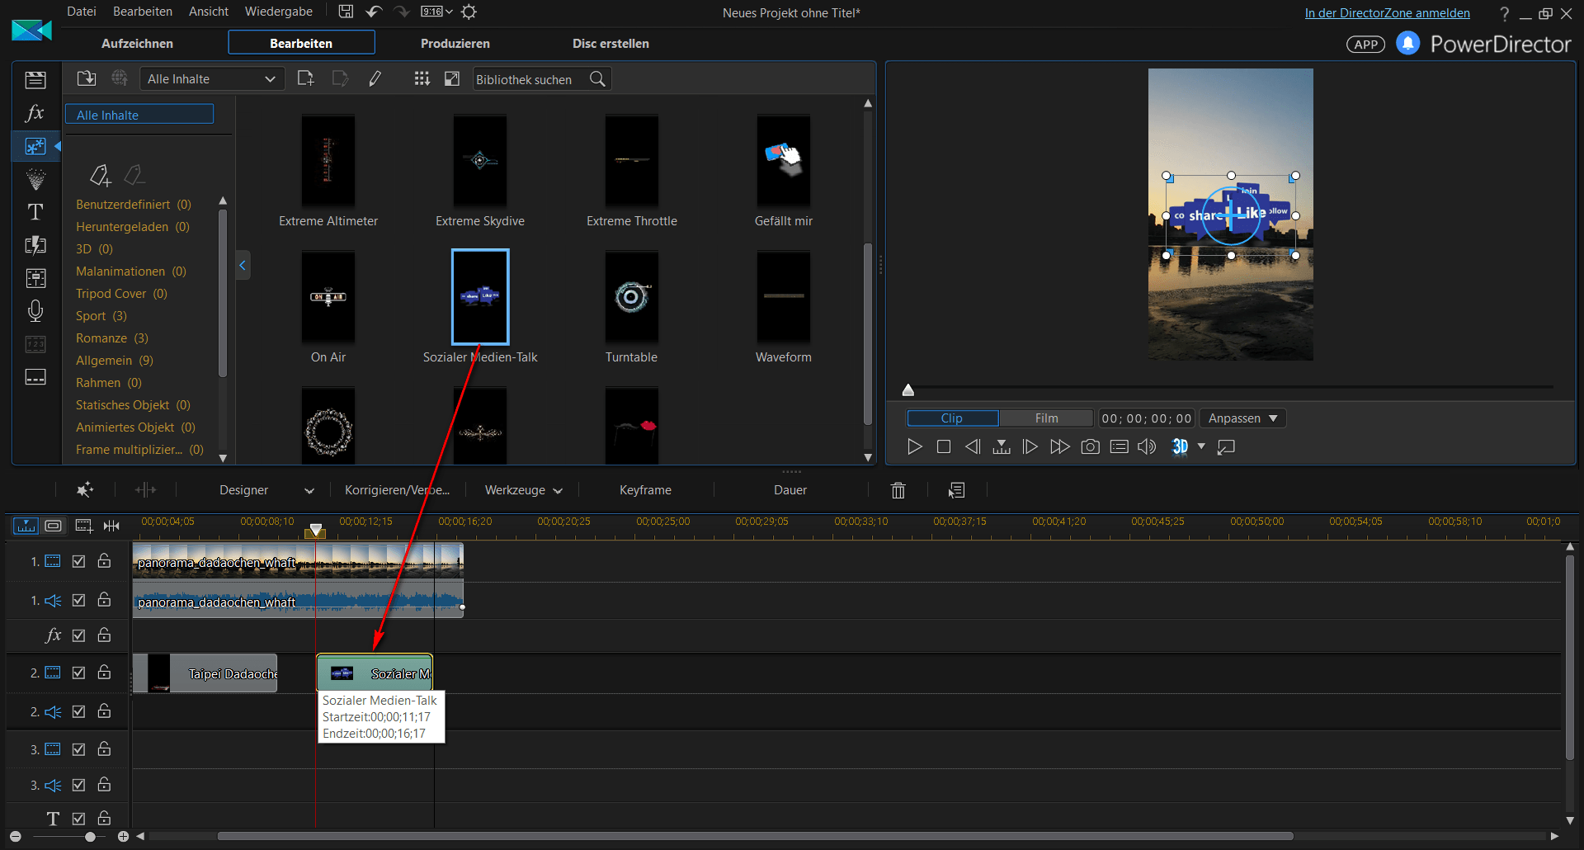Image resolution: width=1584 pixels, height=850 pixels.
Task: Open the Media Room icon
Action: pyautogui.click(x=35, y=79)
